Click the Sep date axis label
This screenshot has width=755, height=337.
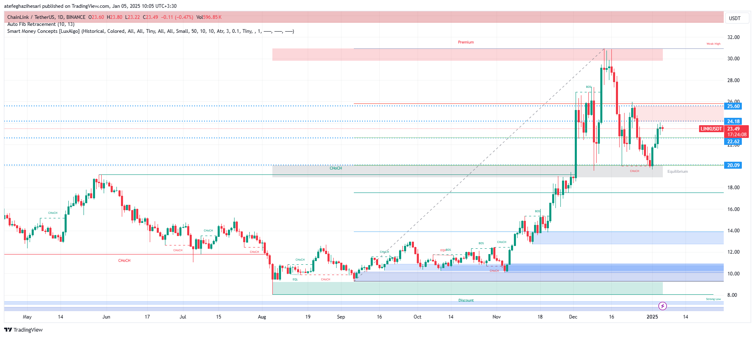coord(341,317)
